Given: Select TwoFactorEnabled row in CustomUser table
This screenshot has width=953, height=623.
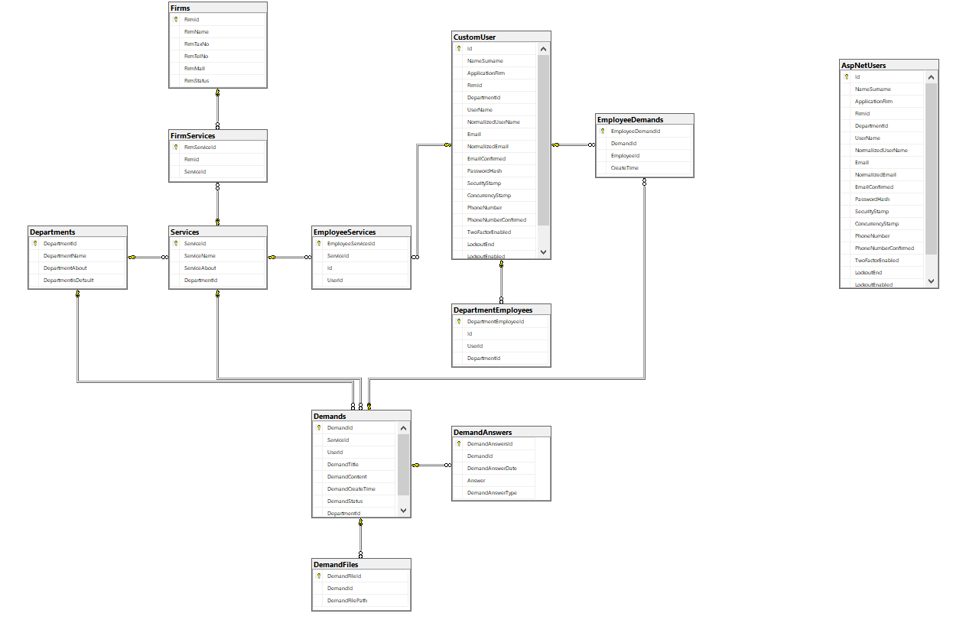Looking at the screenshot, I should point(495,232).
